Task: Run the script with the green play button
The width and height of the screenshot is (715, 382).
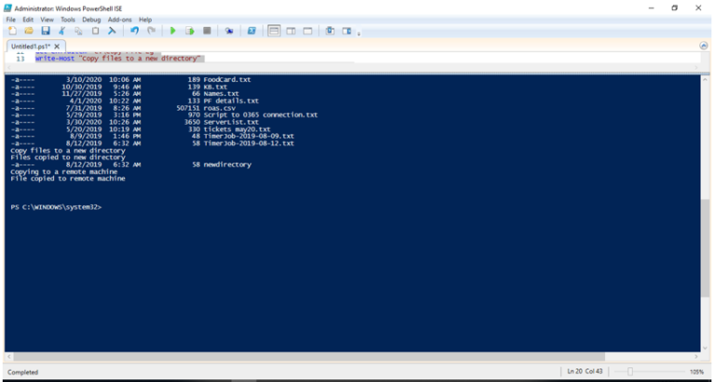Action: [173, 31]
